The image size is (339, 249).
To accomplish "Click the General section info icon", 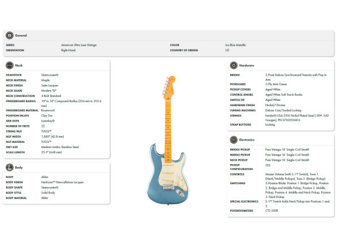I will click(10, 35).
